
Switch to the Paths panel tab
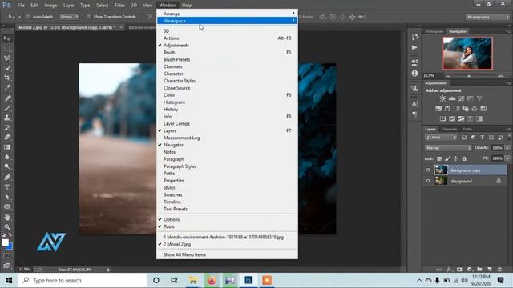pos(467,130)
